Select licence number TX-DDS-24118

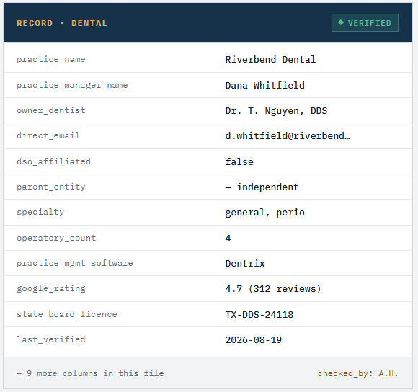pyautogui.click(x=259, y=314)
